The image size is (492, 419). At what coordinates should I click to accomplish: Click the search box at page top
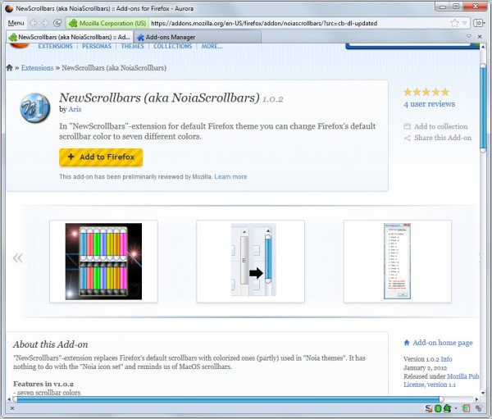(x=409, y=45)
